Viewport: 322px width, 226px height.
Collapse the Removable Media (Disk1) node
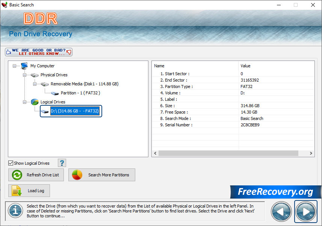[35, 84]
